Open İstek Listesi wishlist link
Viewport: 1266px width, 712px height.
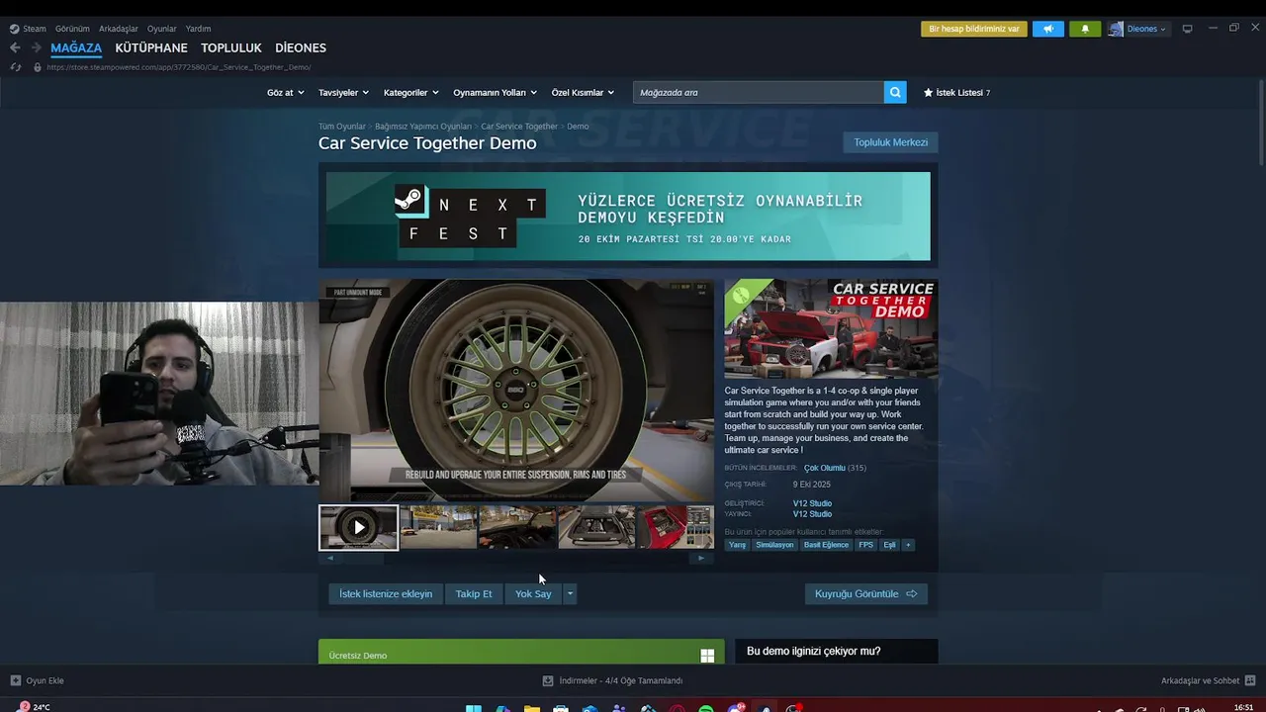point(956,92)
